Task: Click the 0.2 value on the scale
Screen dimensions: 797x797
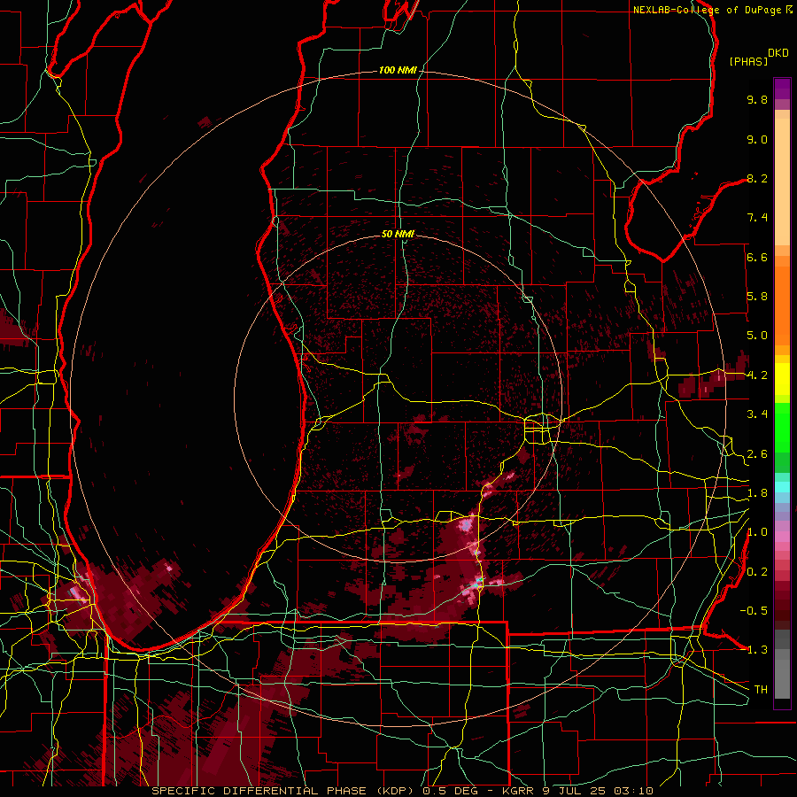Action: [757, 572]
